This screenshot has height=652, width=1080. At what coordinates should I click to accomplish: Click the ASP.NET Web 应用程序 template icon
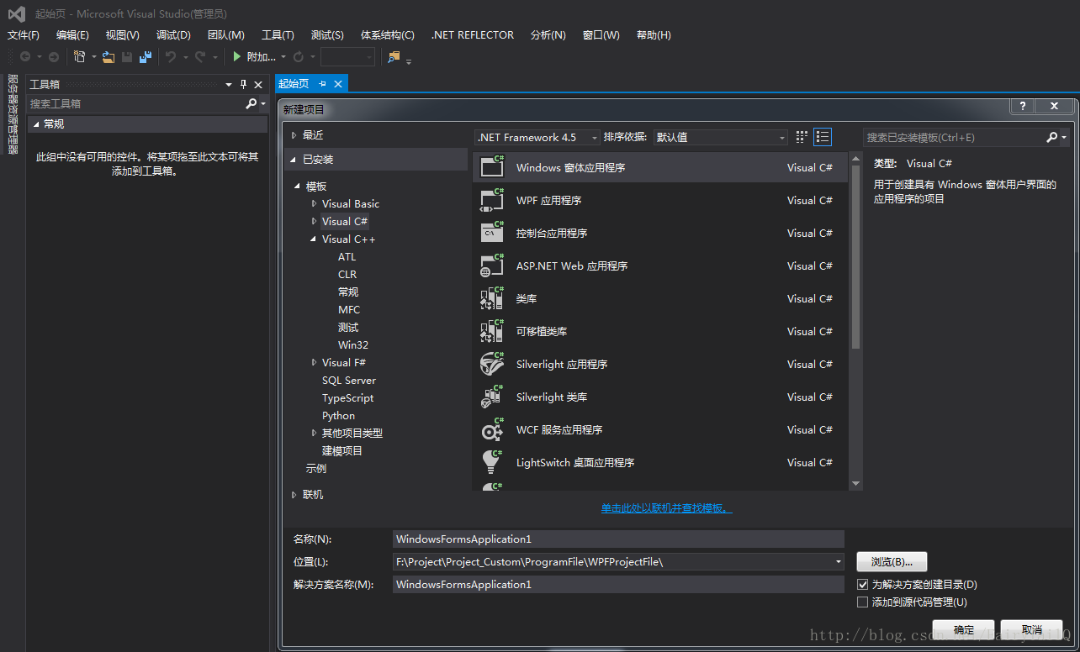(x=492, y=265)
